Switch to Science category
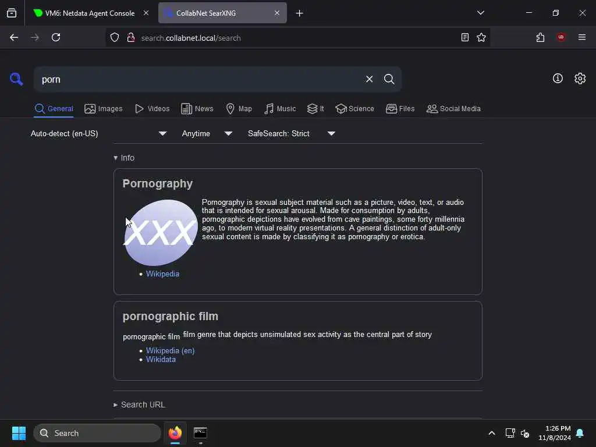596x447 pixels. coord(354,109)
